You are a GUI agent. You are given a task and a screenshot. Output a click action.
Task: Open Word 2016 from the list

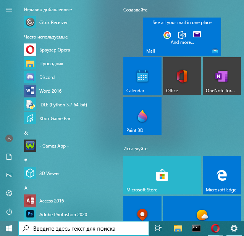(x=43, y=91)
